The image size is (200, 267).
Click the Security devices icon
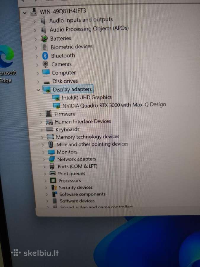tap(54, 187)
